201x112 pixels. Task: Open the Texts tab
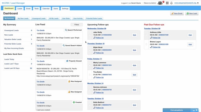36,9
